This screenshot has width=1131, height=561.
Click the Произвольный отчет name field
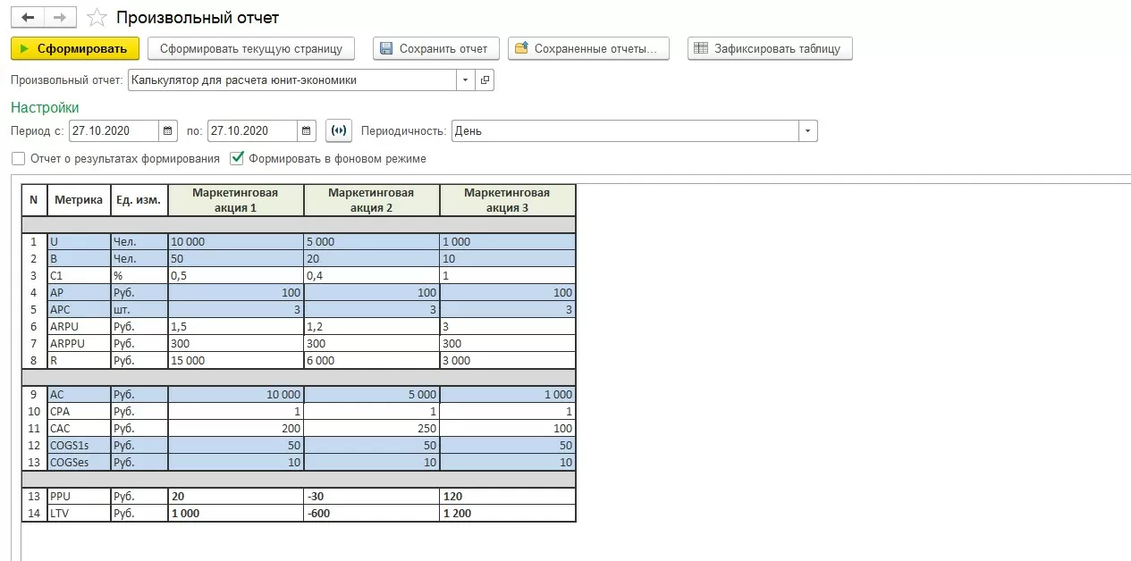(292, 80)
